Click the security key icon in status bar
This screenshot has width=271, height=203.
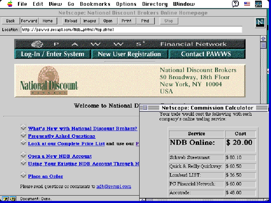[5, 199]
